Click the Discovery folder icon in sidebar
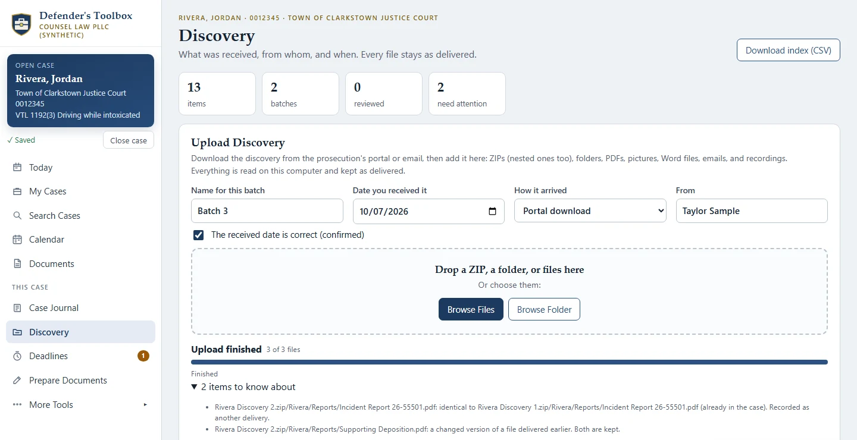This screenshot has height=440, width=857. (17, 332)
